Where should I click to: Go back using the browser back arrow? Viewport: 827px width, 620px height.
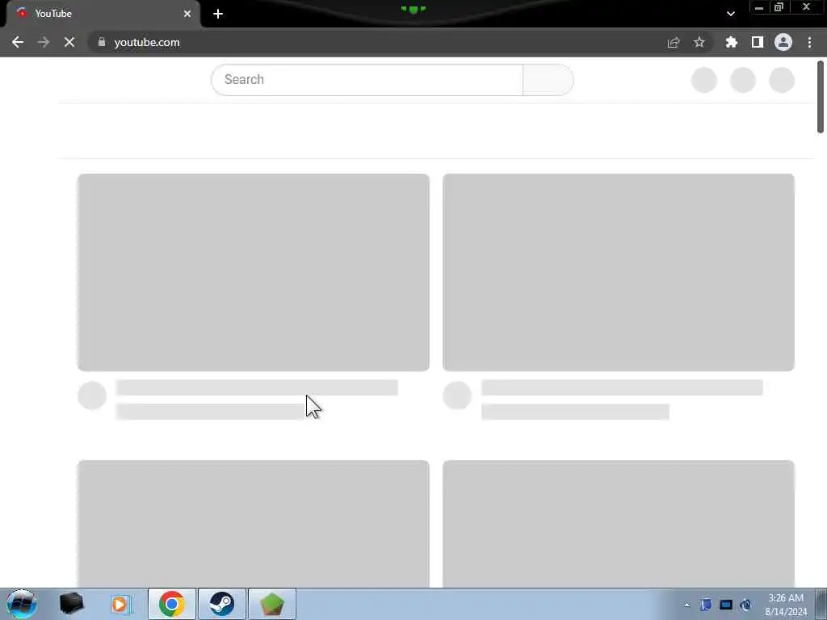pos(18,42)
